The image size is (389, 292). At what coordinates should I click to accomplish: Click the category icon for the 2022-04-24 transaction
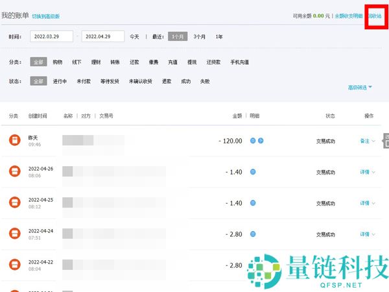(x=14, y=234)
